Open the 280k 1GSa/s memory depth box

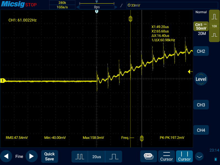(x=62, y=5)
